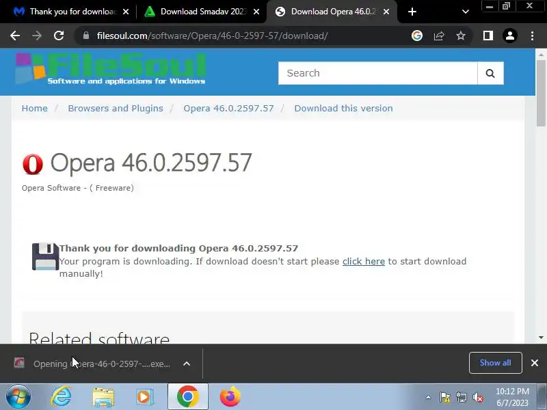This screenshot has height=410, width=547.
Task: Click the muted volume tray icon
Action: tap(478, 398)
